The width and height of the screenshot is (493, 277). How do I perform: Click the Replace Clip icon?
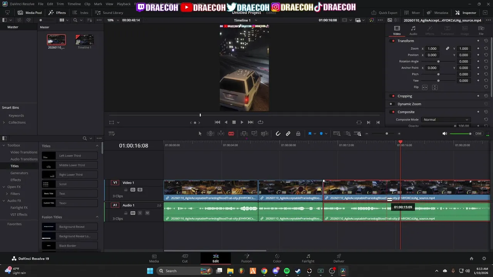click(265, 133)
